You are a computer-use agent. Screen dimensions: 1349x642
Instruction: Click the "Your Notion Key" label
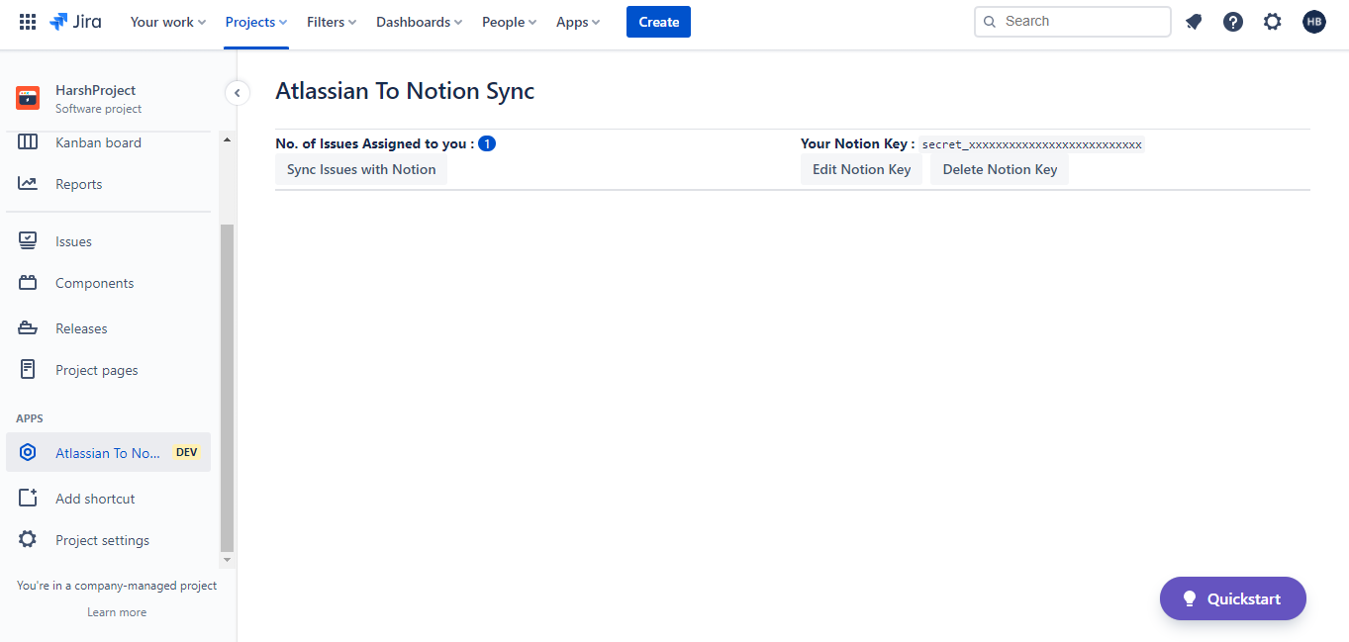[857, 143]
